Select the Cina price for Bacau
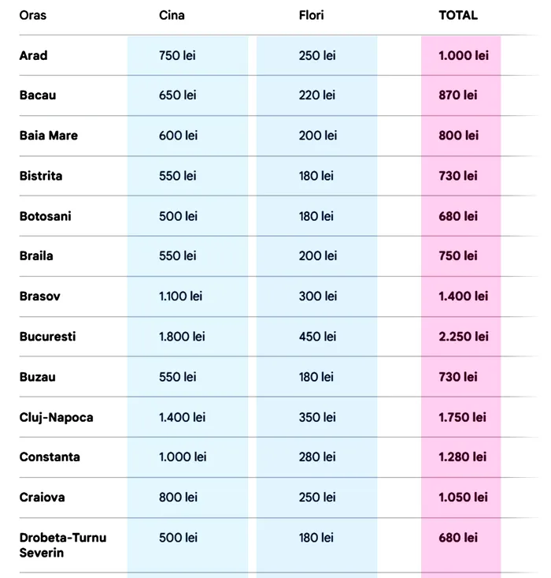Viewport: 551px width, 578px height. [x=178, y=95]
